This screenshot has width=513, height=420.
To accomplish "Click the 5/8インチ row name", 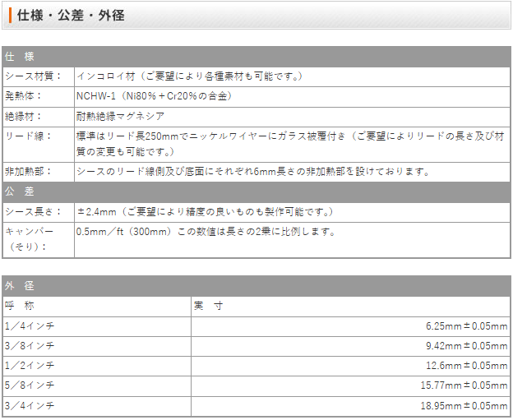I will coord(30,385).
